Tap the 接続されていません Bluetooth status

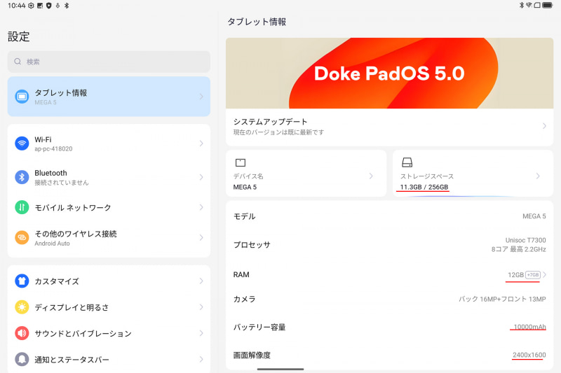point(62,183)
